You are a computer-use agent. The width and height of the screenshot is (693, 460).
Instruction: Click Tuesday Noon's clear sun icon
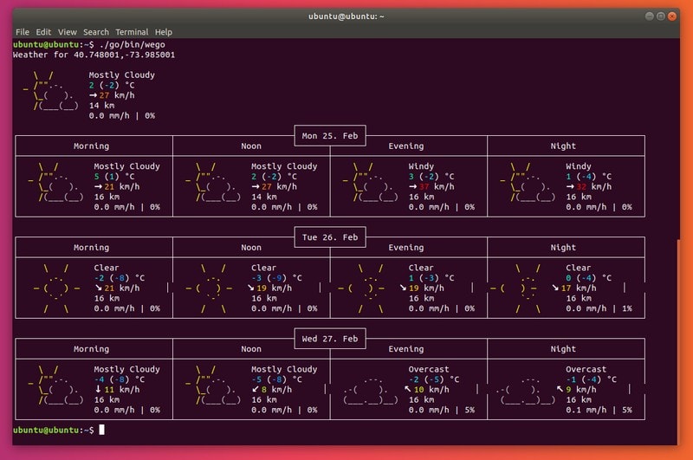pyautogui.click(x=214, y=288)
